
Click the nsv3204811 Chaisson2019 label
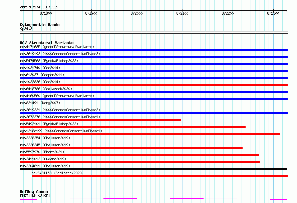click(45, 166)
